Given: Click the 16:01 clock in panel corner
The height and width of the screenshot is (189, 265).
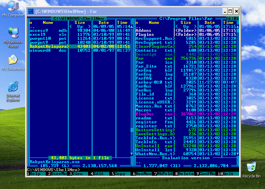Looking at the screenshot, I should [233, 19].
